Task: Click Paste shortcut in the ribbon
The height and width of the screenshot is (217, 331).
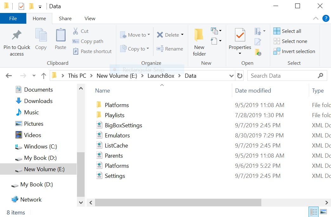Action: click(92, 51)
